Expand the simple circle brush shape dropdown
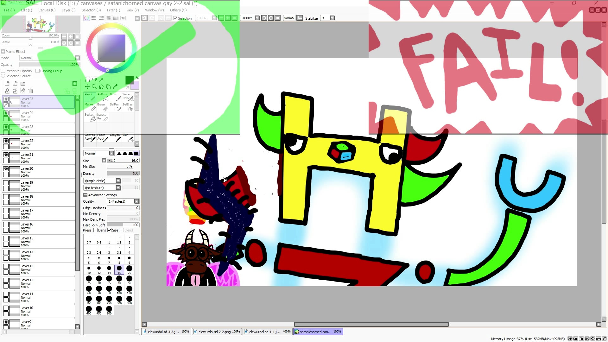Screen dimensions: 608x342 pyautogui.click(x=118, y=181)
